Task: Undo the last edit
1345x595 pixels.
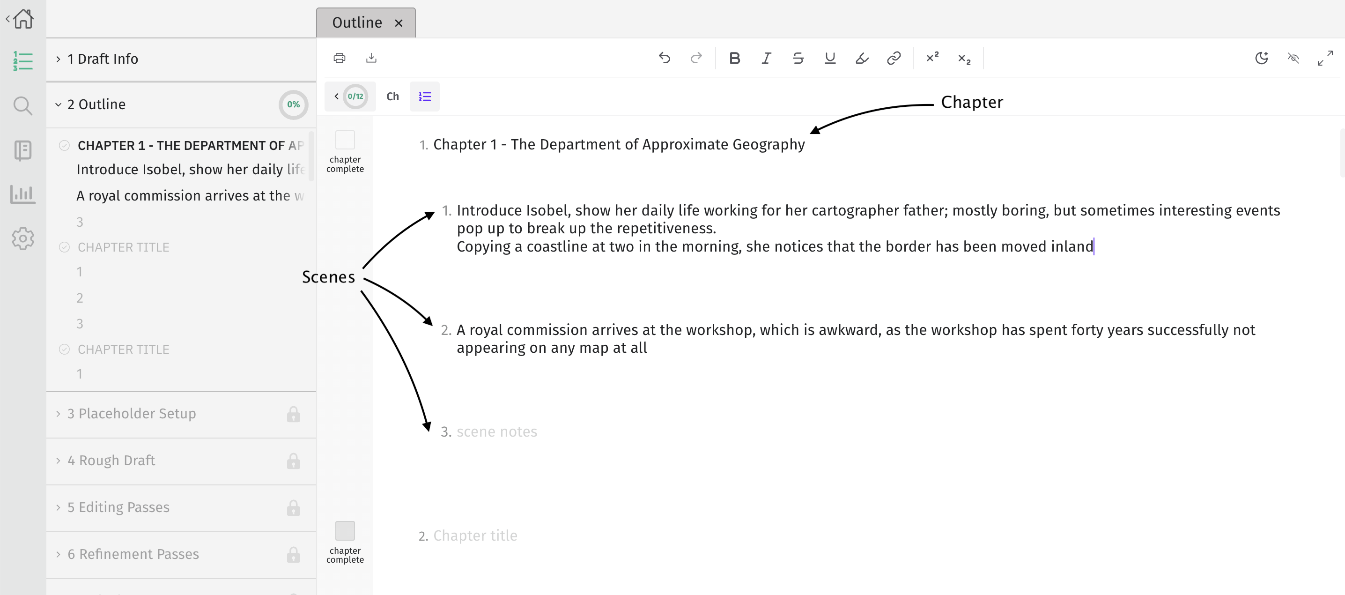Action: click(664, 58)
